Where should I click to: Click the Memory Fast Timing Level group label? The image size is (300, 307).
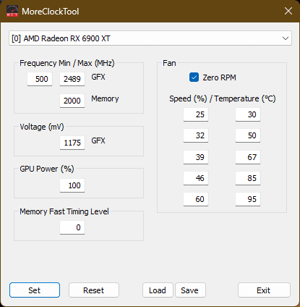pos(64,211)
